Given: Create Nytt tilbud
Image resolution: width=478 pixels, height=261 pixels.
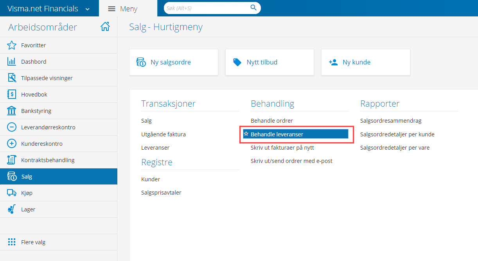Looking at the screenshot, I should coord(270,62).
